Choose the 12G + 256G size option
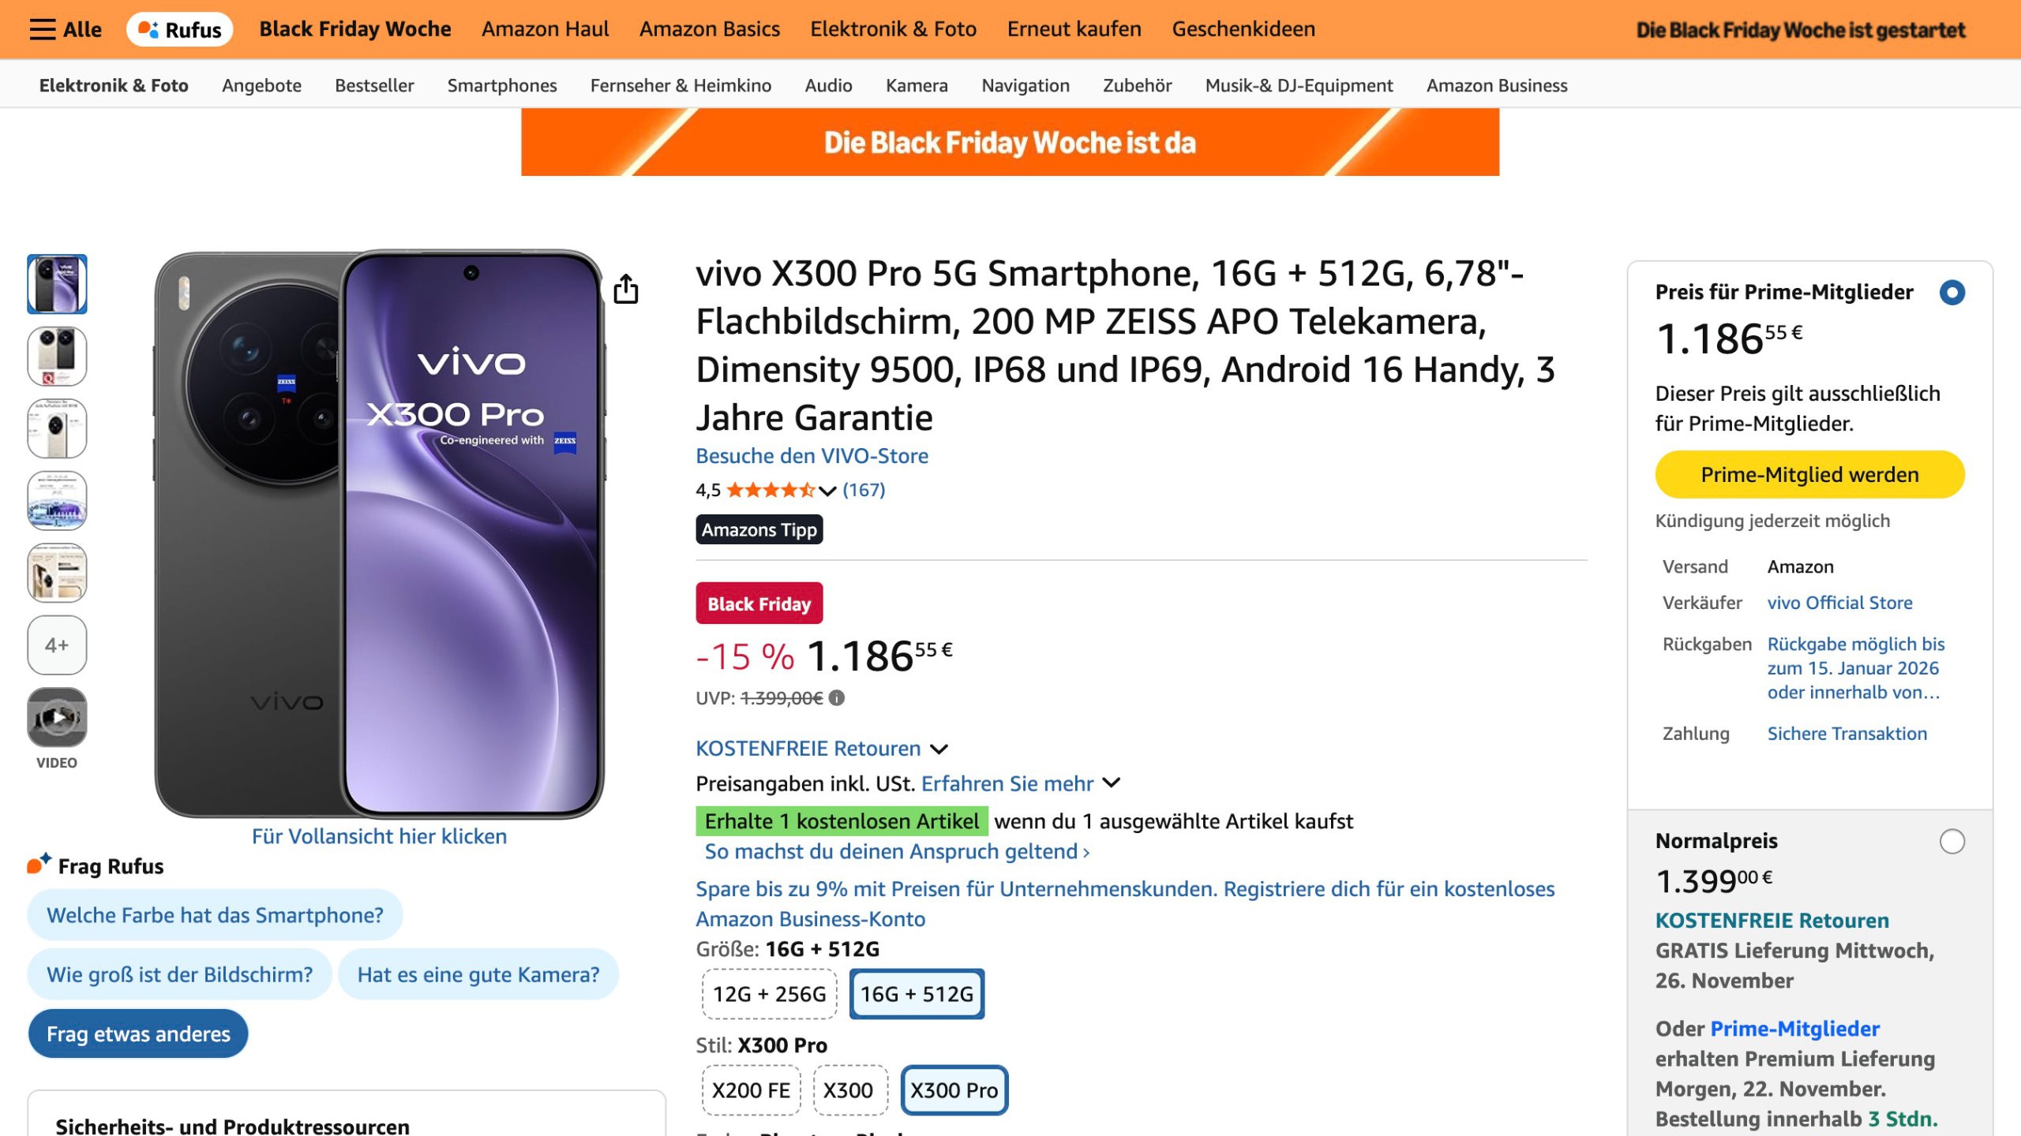2021x1136 pixels. 769,994
